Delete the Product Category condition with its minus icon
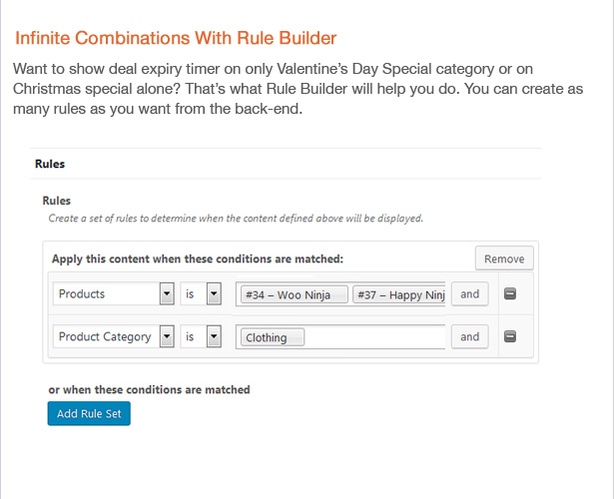The height and width of the screenshot is (499, 614). click(510, 336)
